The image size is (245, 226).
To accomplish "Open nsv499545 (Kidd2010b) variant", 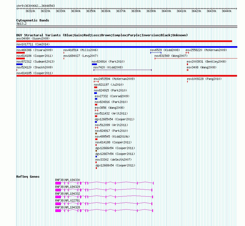I will click(x=112, y=136).
